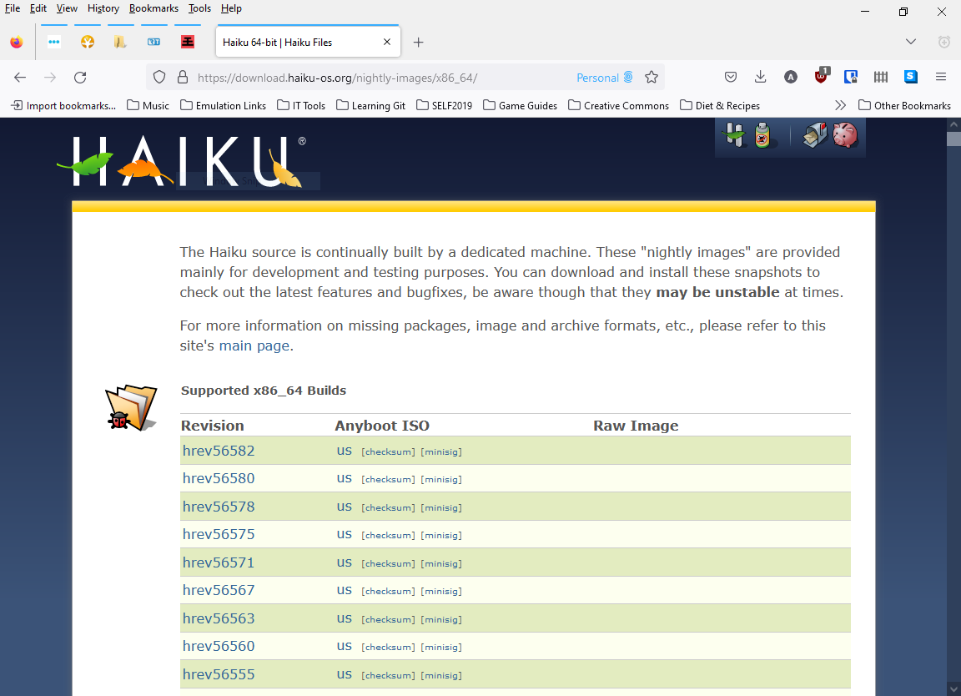The height and width of the screenshot is (696, 961).
Task: Open the Game Guides bookmarks folder
Action: [x=520, y=105]
